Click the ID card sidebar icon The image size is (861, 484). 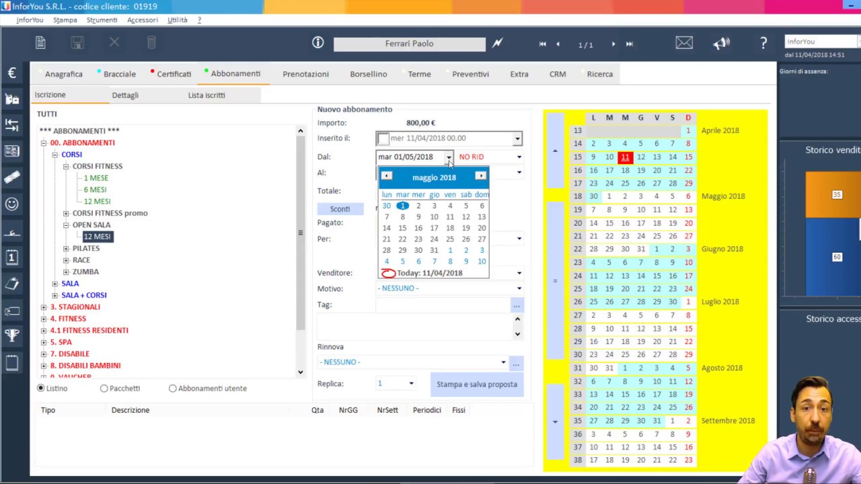point(12,151)
